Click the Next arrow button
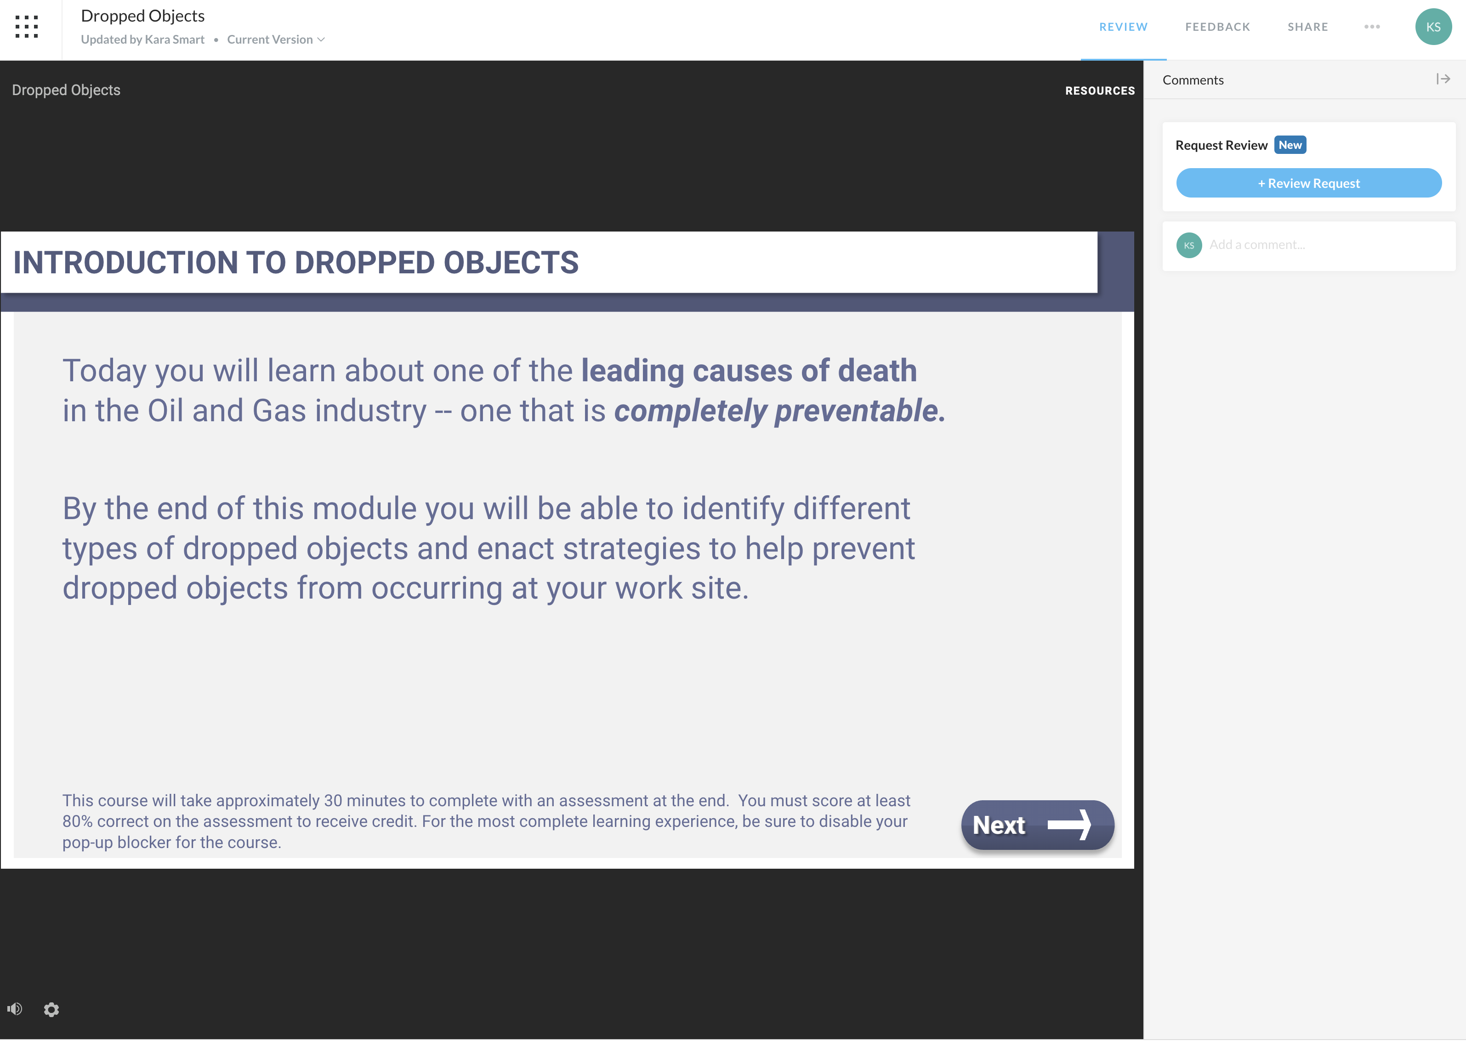 coord(1037,825)
